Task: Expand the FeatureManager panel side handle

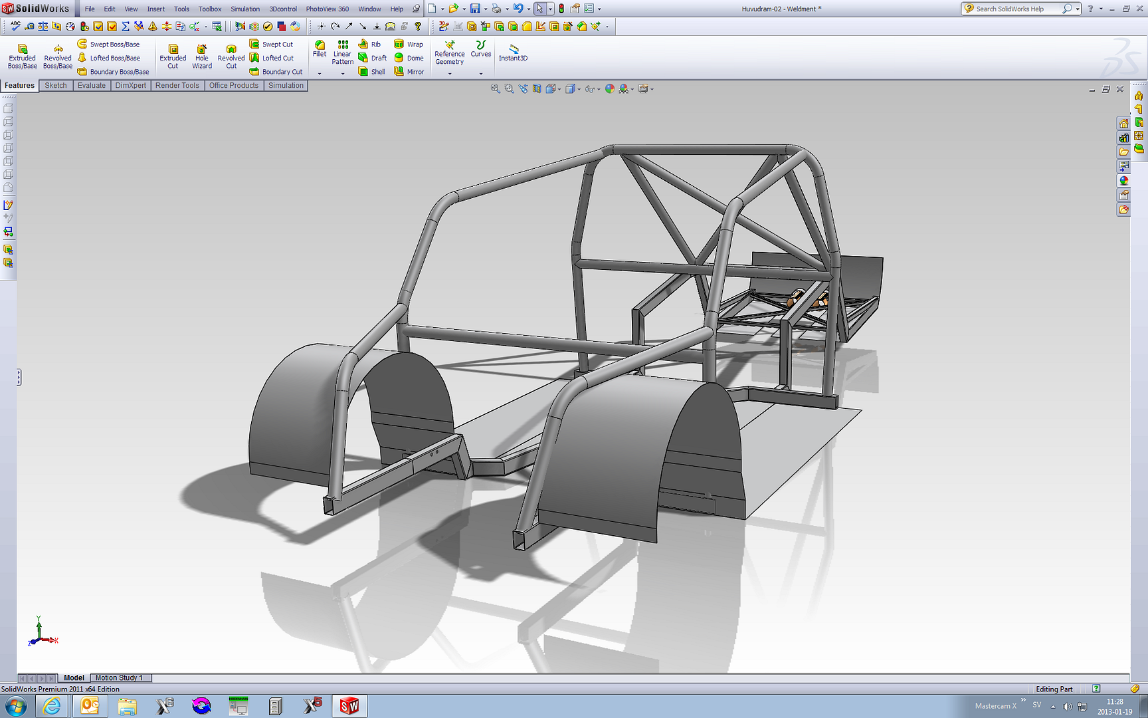Action: (x=19, y=378)
